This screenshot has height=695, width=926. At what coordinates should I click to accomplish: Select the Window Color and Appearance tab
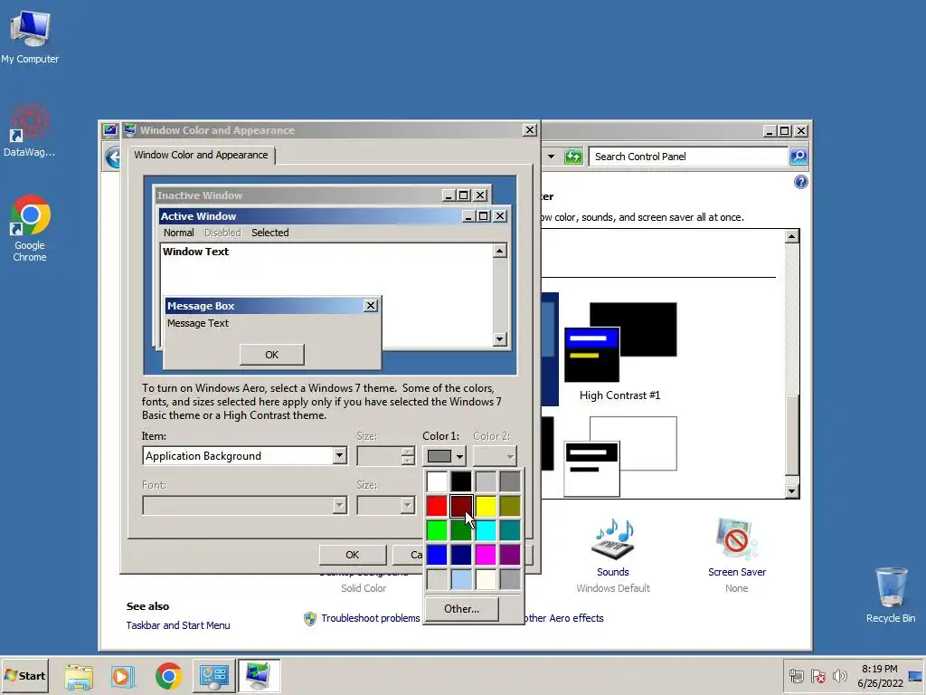(x=201, y=155)
